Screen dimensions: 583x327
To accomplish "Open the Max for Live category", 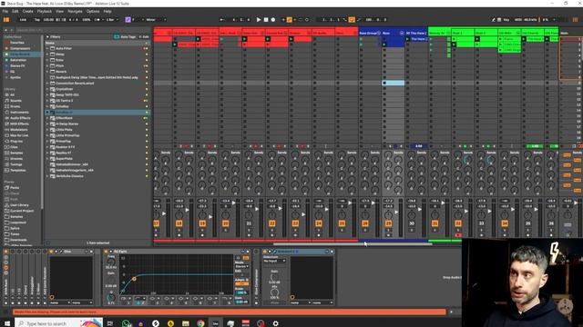I will coord(19,135).
